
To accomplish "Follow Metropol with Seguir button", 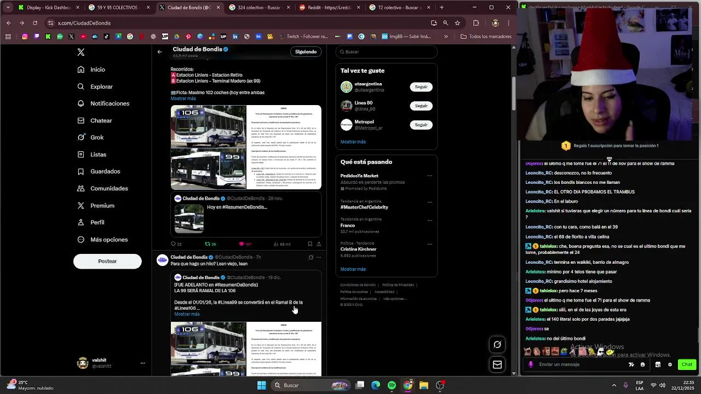I will pos(421,125).
